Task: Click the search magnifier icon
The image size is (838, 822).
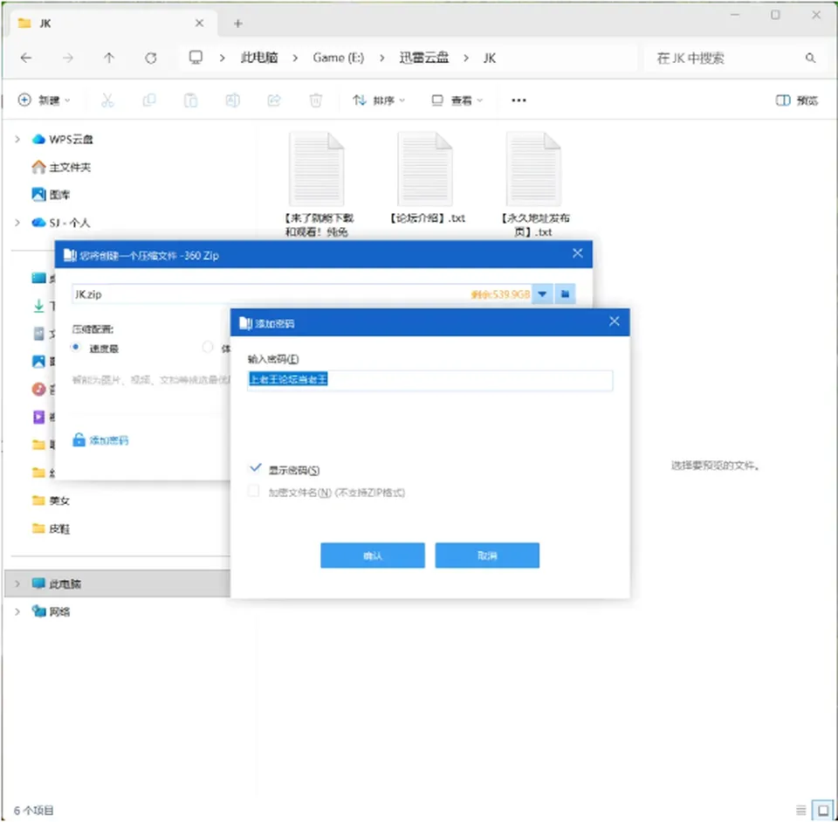Action: point(810,58)
